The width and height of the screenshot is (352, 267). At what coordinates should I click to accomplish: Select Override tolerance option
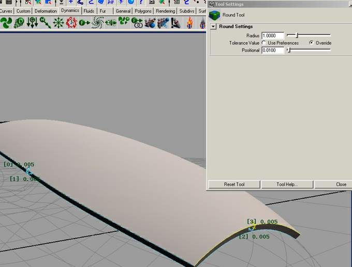312,42
